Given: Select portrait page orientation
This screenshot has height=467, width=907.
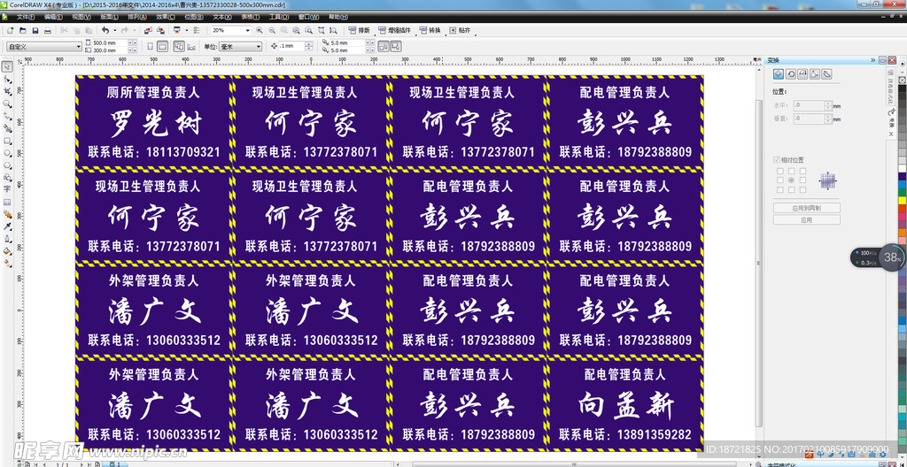Looking at the screenshot, I should click(151, 46).
